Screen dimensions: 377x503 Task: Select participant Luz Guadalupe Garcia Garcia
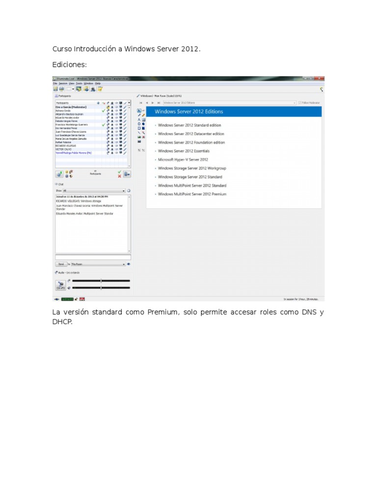pos(70,135)
